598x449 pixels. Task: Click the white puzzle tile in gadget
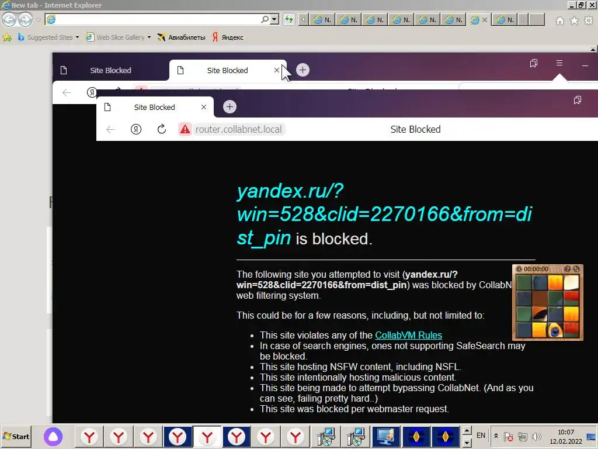571,283
